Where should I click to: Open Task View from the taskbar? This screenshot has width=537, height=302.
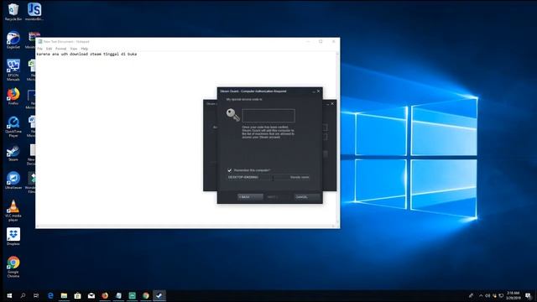(36, 295)
